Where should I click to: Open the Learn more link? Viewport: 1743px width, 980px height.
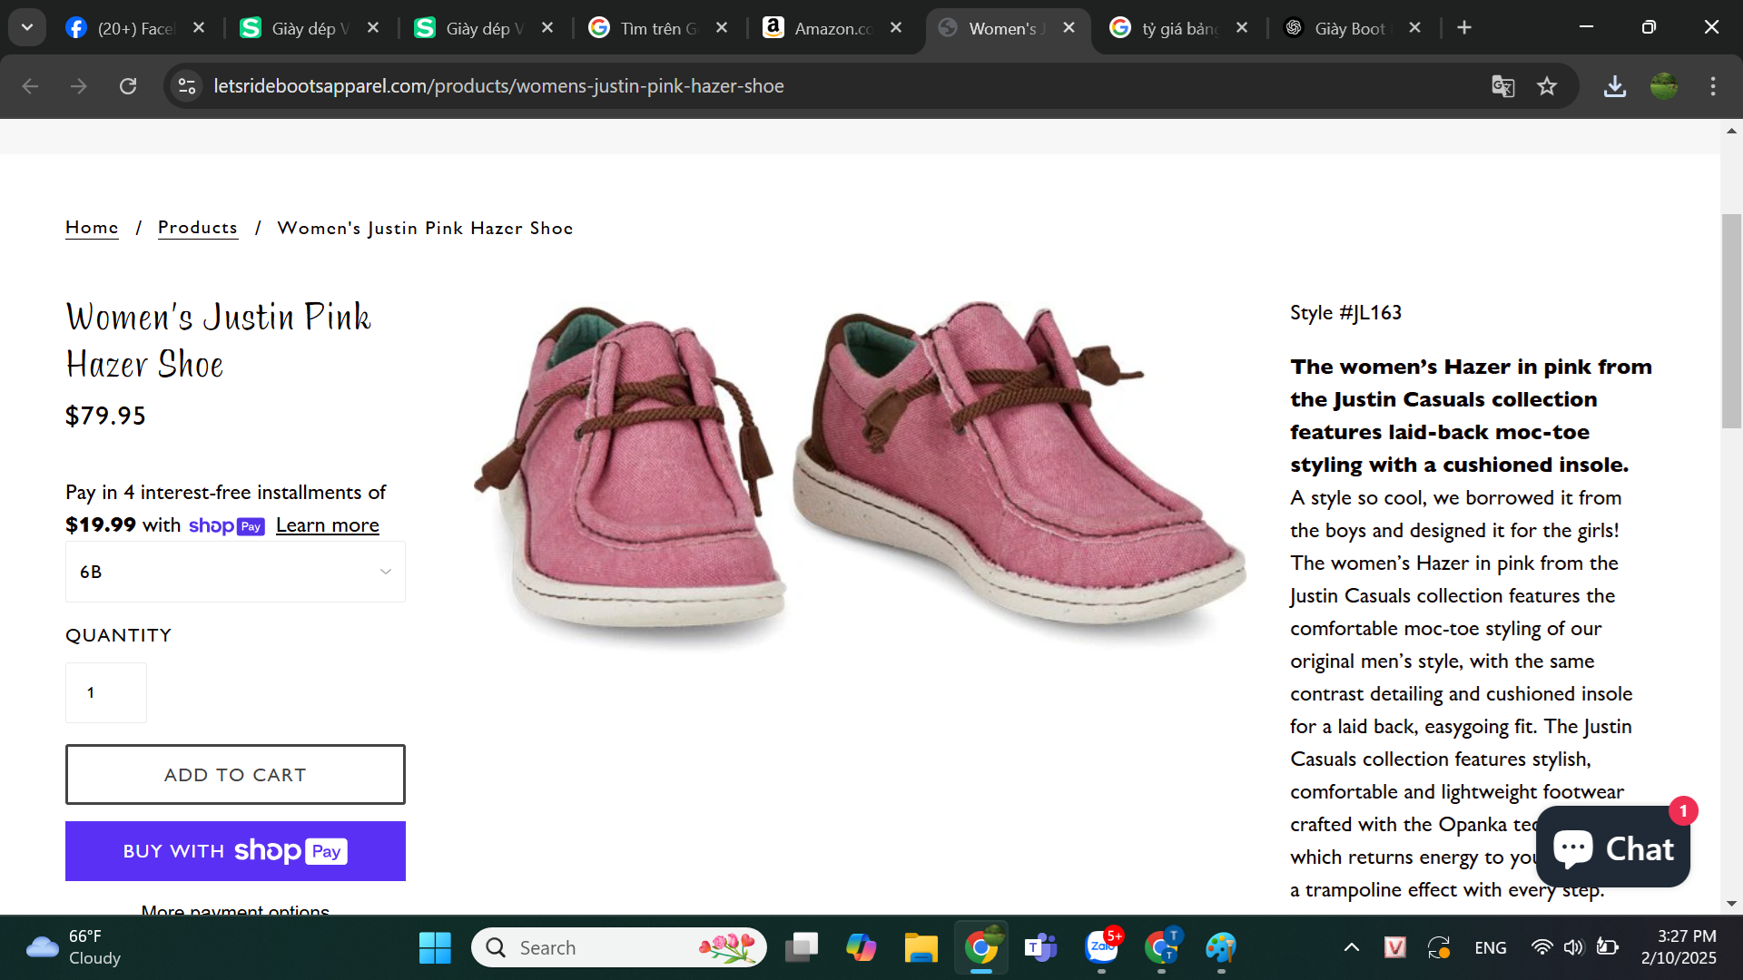pyautogui.click(x=327, y=525)
